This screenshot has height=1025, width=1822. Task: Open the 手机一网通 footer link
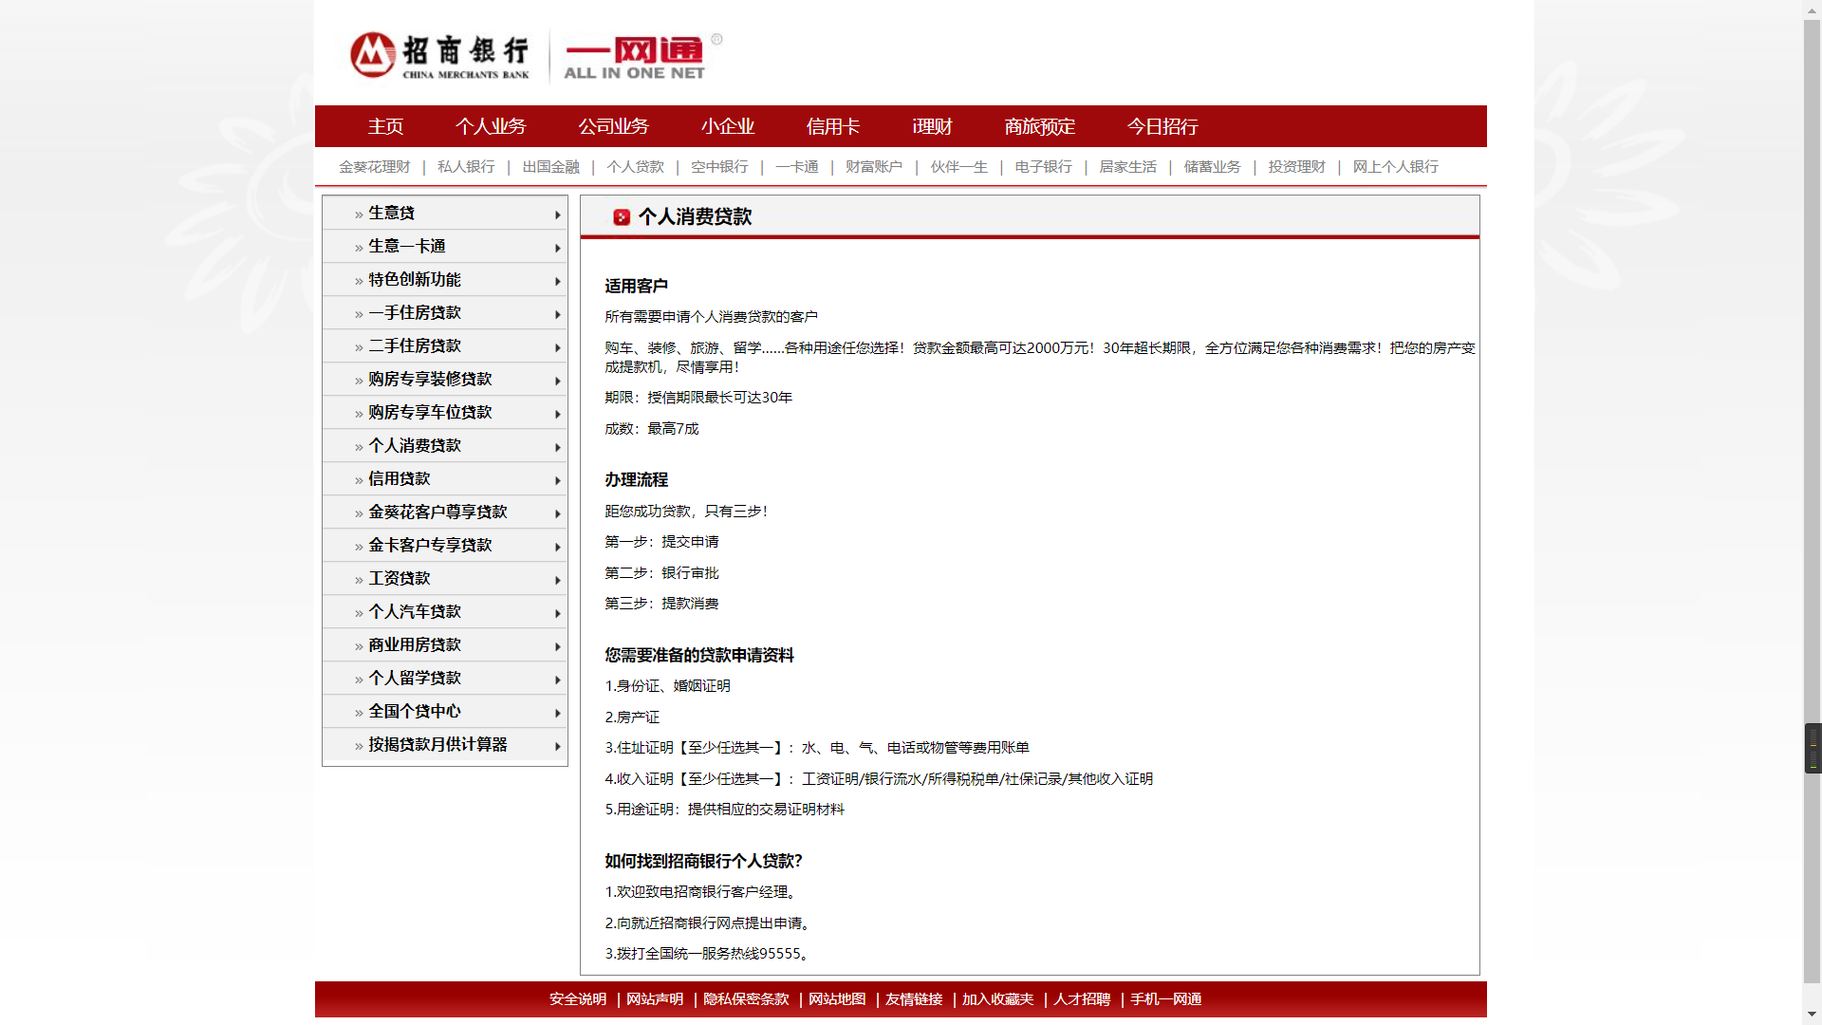coord(1165,999)
